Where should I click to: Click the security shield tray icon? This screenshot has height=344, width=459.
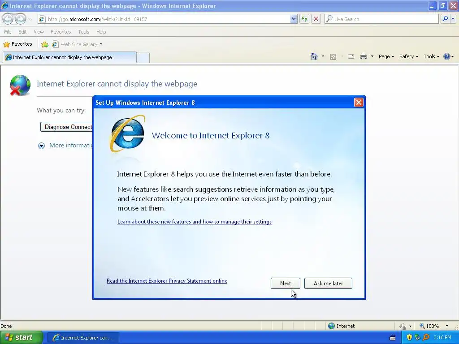coord(409,338)
